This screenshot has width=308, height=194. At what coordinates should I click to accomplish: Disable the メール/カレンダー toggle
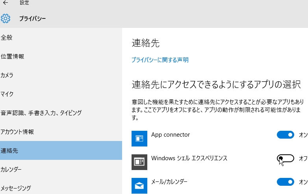[x=286, y=182]
